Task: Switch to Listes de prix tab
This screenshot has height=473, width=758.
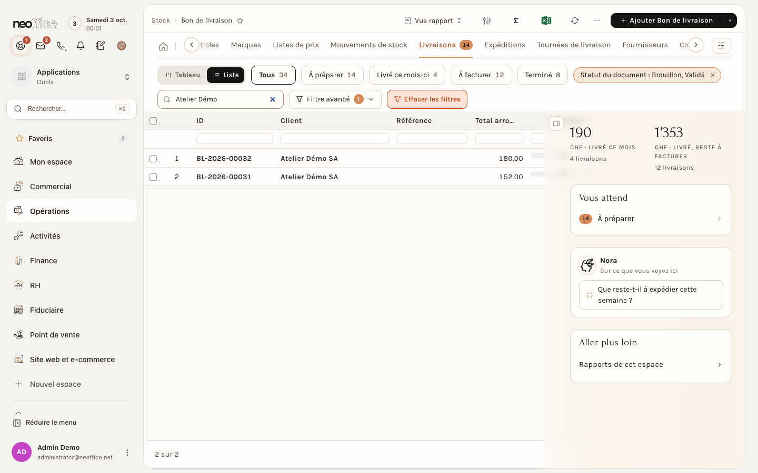Action: [x=296, y=45]
